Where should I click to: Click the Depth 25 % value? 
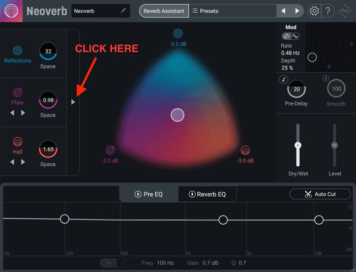[287, 68]
